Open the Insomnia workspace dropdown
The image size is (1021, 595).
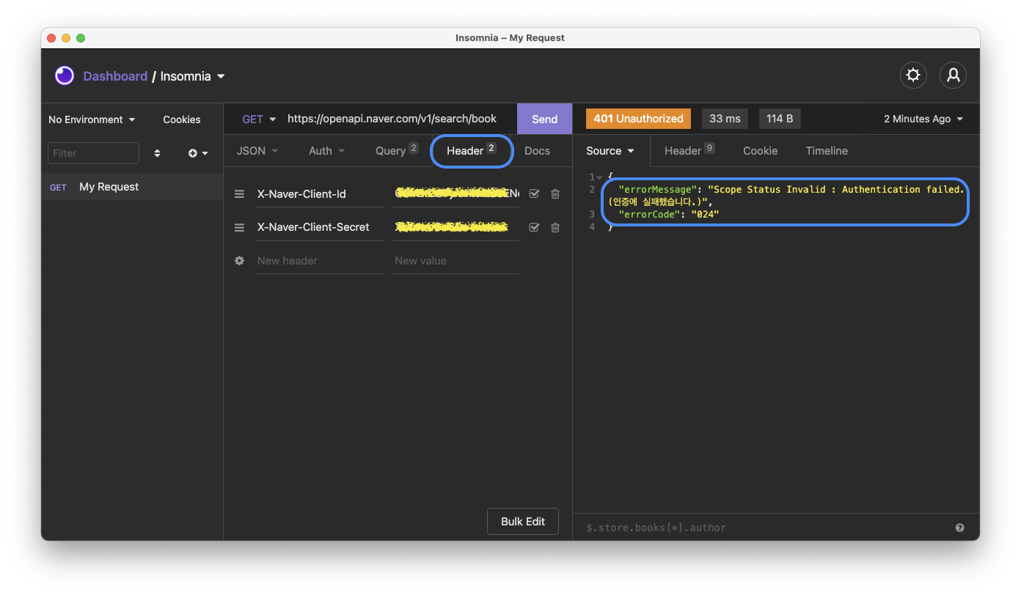pos(193,76)
